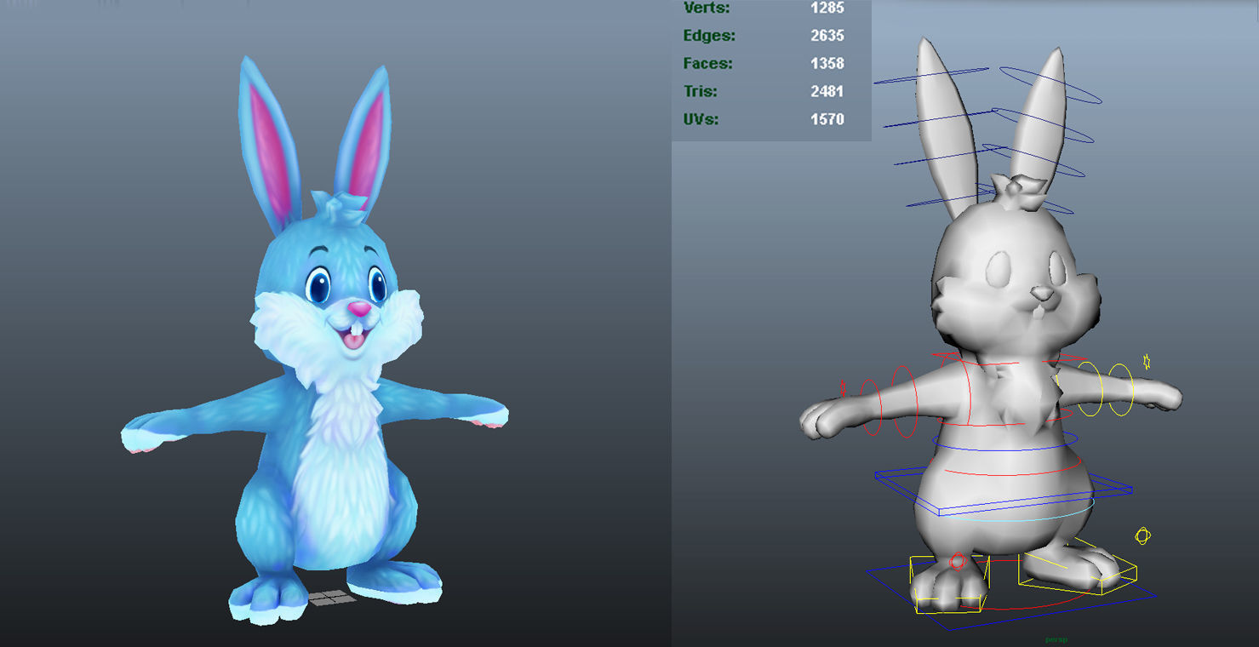Viewport: 1259px width, 647px height.
Task: Click the 'persp' camera label at the viewport bottom
Action: 1056,639
